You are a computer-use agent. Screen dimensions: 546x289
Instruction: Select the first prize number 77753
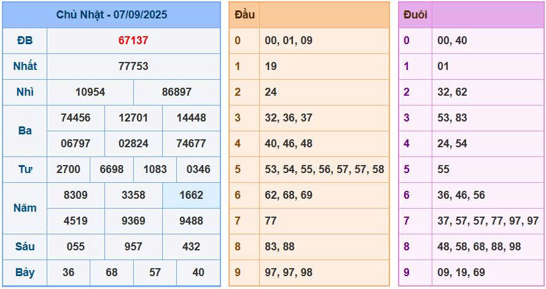[x=133, y=66]
